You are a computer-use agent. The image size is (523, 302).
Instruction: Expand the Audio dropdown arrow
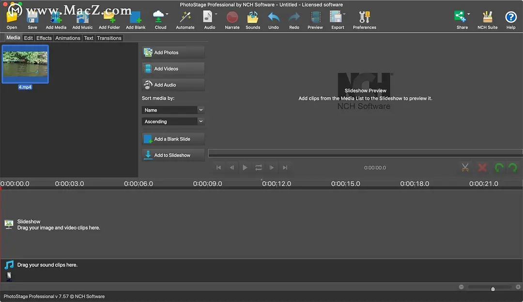(x=216, y=14)
